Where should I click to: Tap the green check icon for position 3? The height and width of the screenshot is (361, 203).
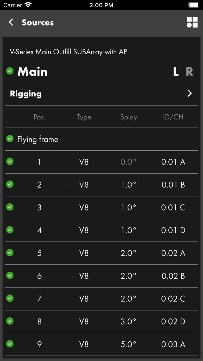tap(10, 207)
